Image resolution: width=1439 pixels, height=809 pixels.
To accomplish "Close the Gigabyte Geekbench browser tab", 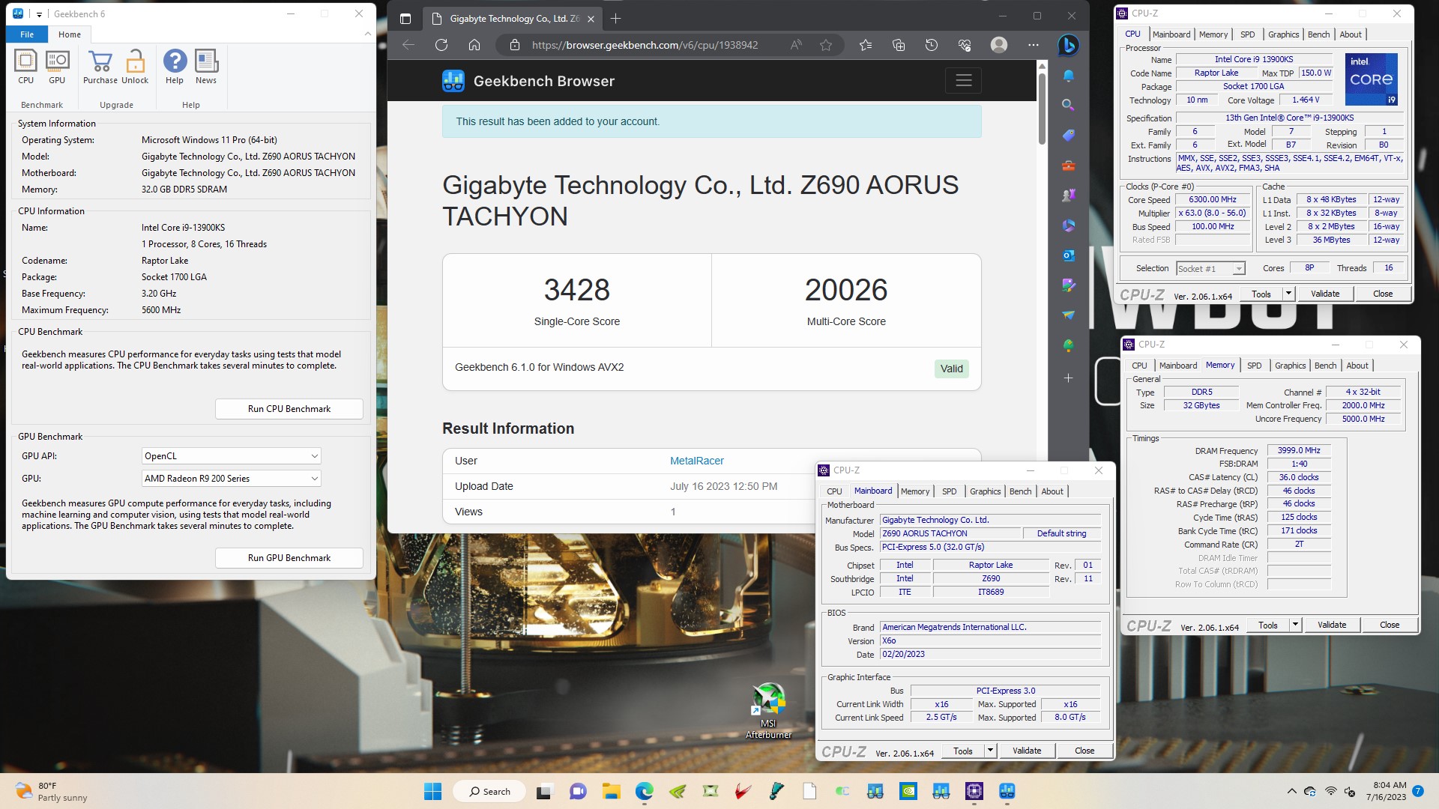I will coord(591,19).
